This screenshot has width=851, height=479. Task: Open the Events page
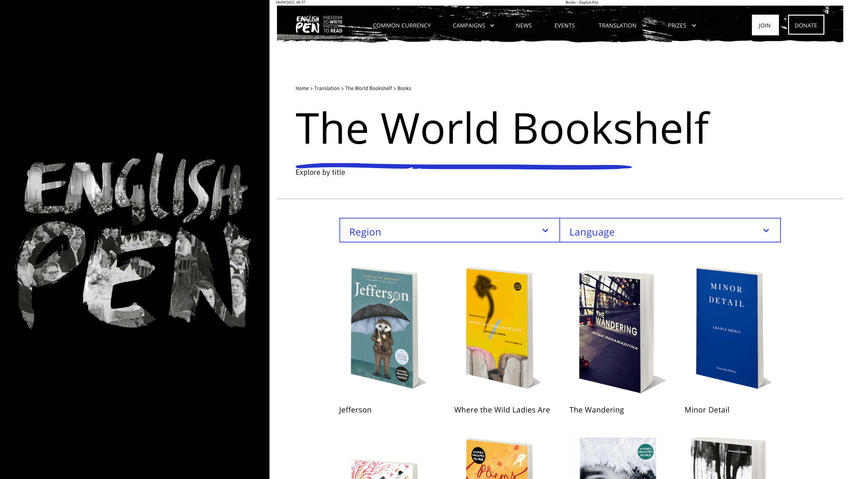coord(564,25)
